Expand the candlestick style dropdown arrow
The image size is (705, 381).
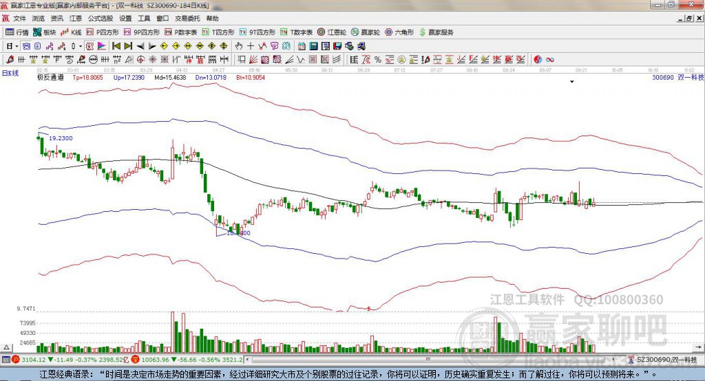tap(81, 46)
